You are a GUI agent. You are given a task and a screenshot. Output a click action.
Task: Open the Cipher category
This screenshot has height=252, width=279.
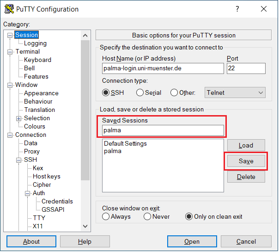42,185
